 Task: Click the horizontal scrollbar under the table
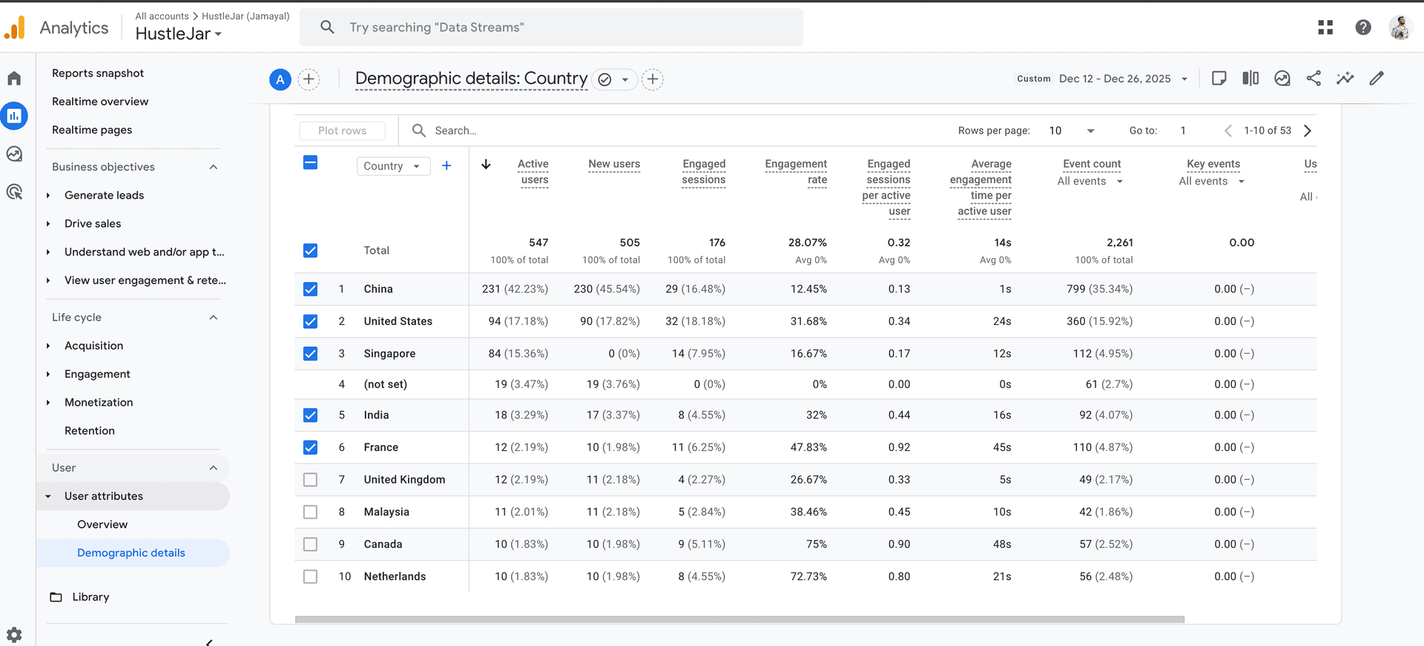pos(739,619)
